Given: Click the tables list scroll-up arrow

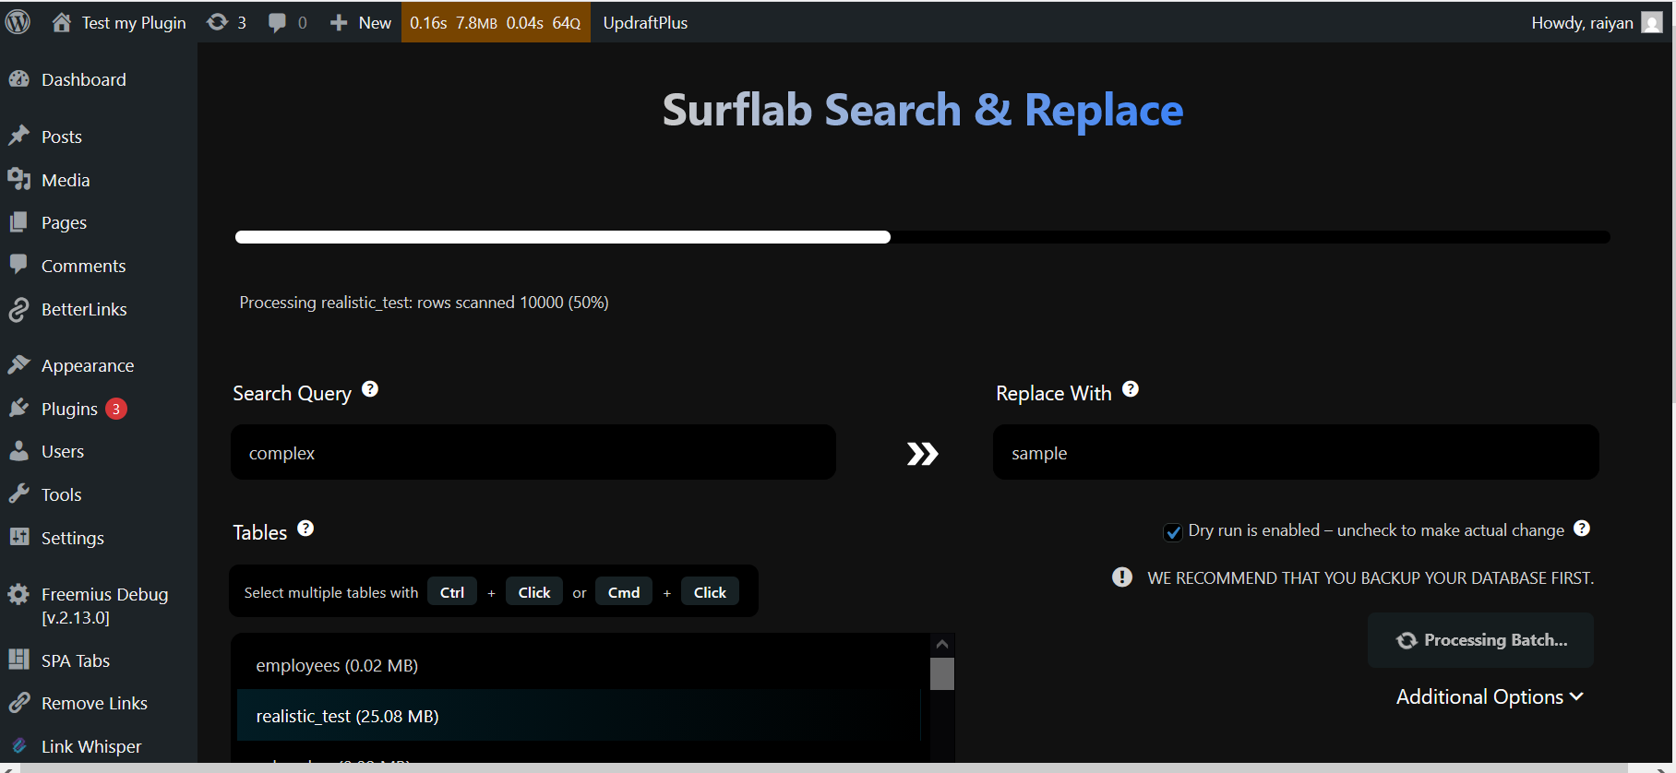Looking at the screenshot, I should pos(942,644).
